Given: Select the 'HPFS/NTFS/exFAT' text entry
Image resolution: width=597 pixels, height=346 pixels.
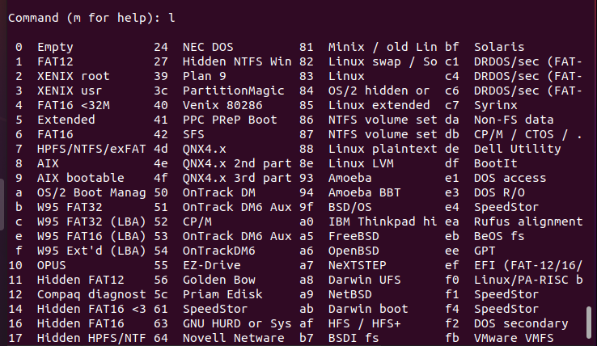Looking at the screenshot, I should pos(91,149).
